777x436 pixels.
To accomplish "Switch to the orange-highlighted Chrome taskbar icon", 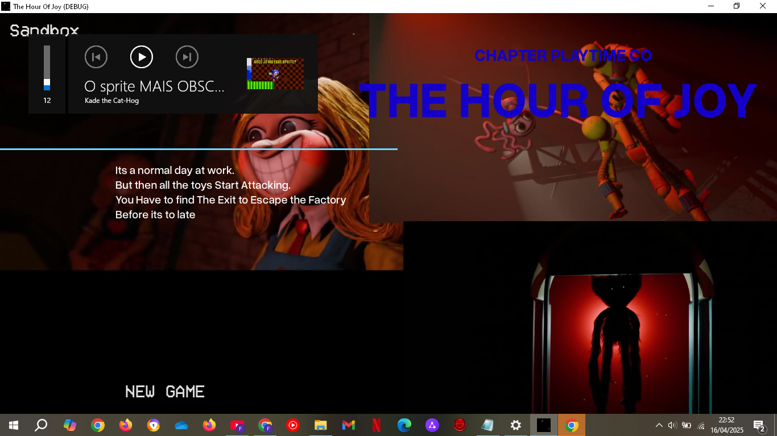I will coord(572,425).
